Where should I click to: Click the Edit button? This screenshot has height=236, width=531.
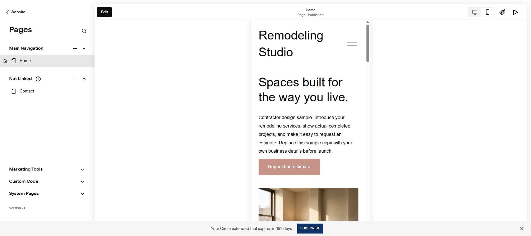click(104, 12)
